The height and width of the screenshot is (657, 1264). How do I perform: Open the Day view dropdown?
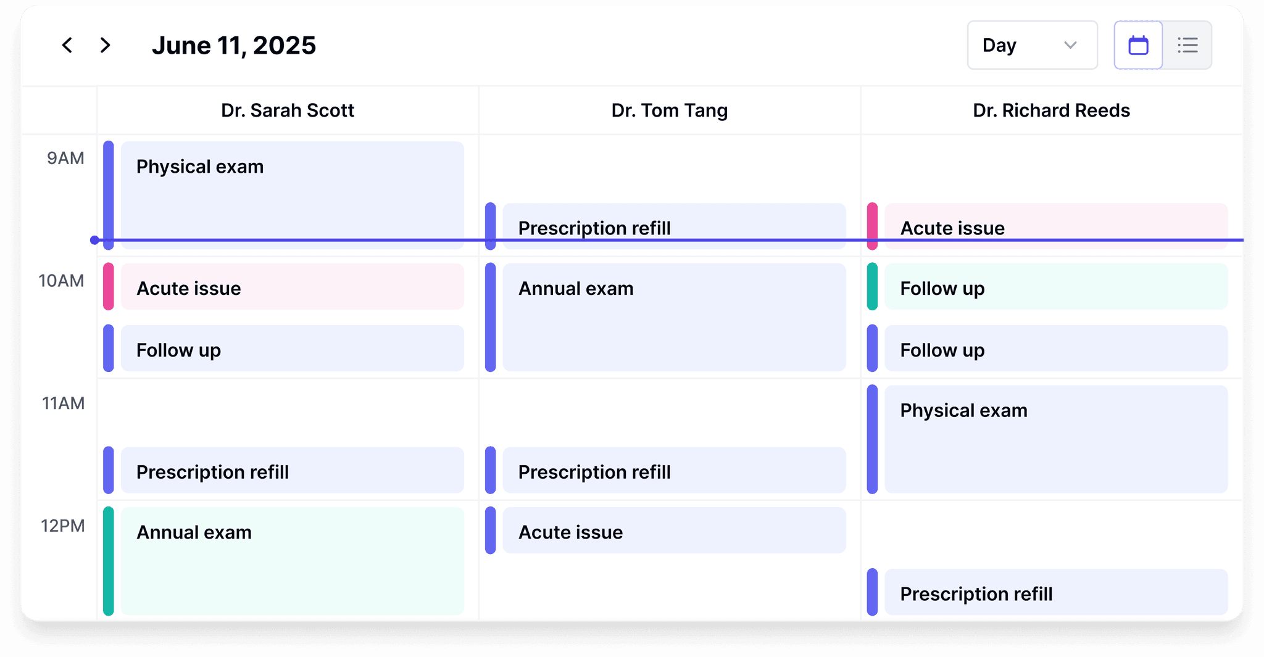1031,44
